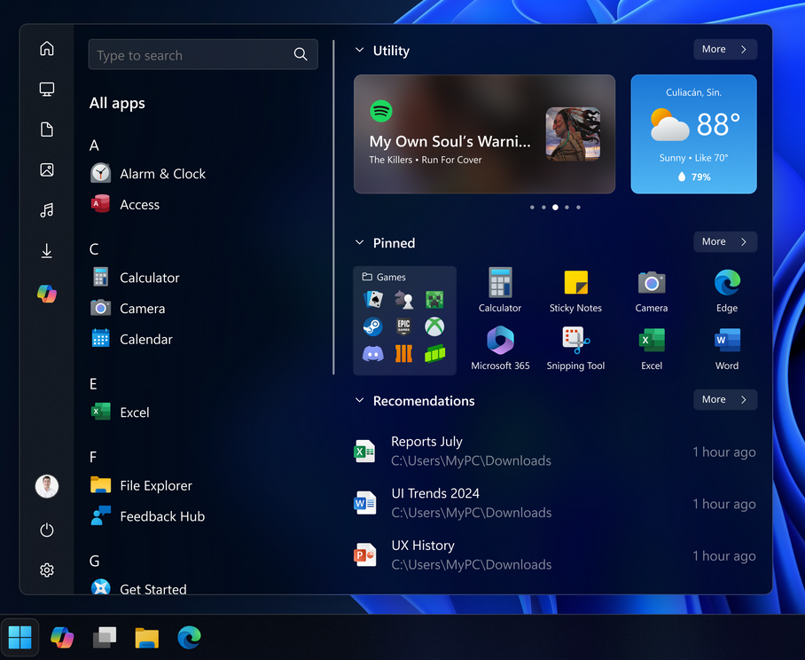
Task: Select the last carousel page dot
Action: tap(578, 208)
